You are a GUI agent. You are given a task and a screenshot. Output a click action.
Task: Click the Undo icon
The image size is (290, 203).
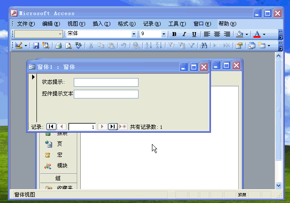[x=123, y=46]
